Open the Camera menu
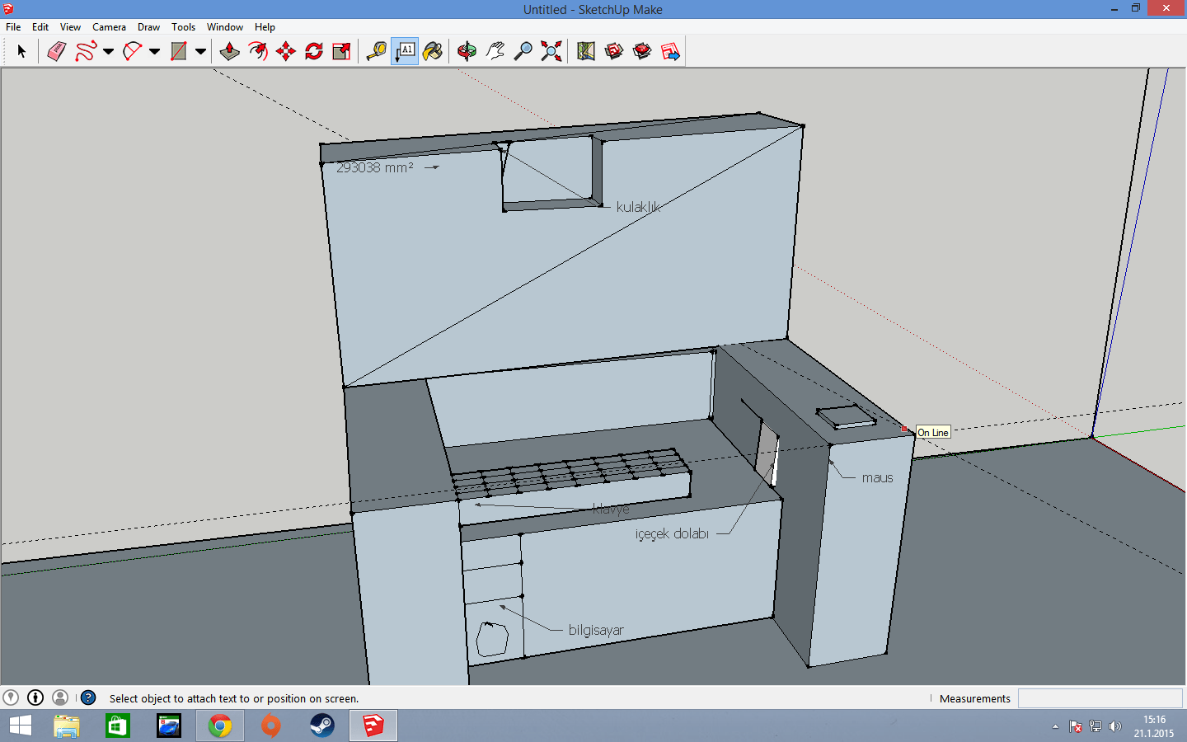Screen dimensions: 1187x742 pyautogui.click(x=109, y=27)
